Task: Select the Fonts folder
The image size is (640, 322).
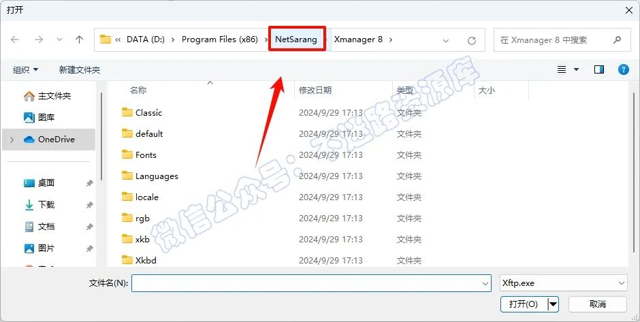Action: pos(146,155)
